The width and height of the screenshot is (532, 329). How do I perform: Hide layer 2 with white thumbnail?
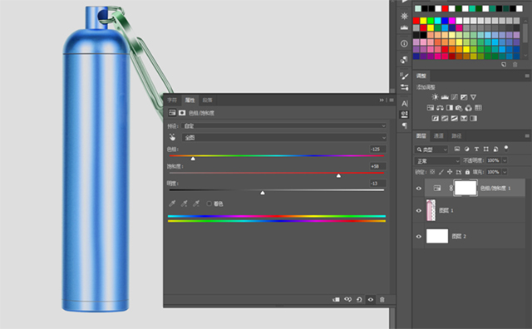[419, 237]
